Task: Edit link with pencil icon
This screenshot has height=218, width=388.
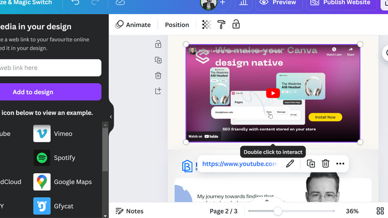Action: (290, 164)
